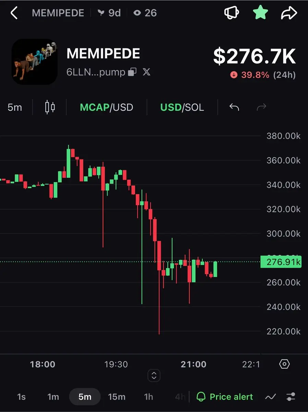
Task: Share this token via arrow icon
Action: (x=289, y=13)
